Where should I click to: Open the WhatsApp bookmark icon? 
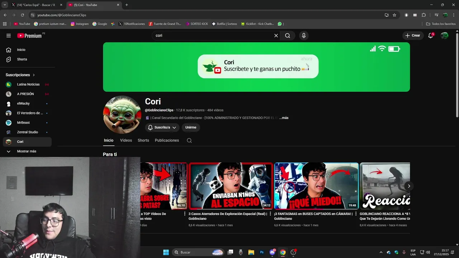280,24
